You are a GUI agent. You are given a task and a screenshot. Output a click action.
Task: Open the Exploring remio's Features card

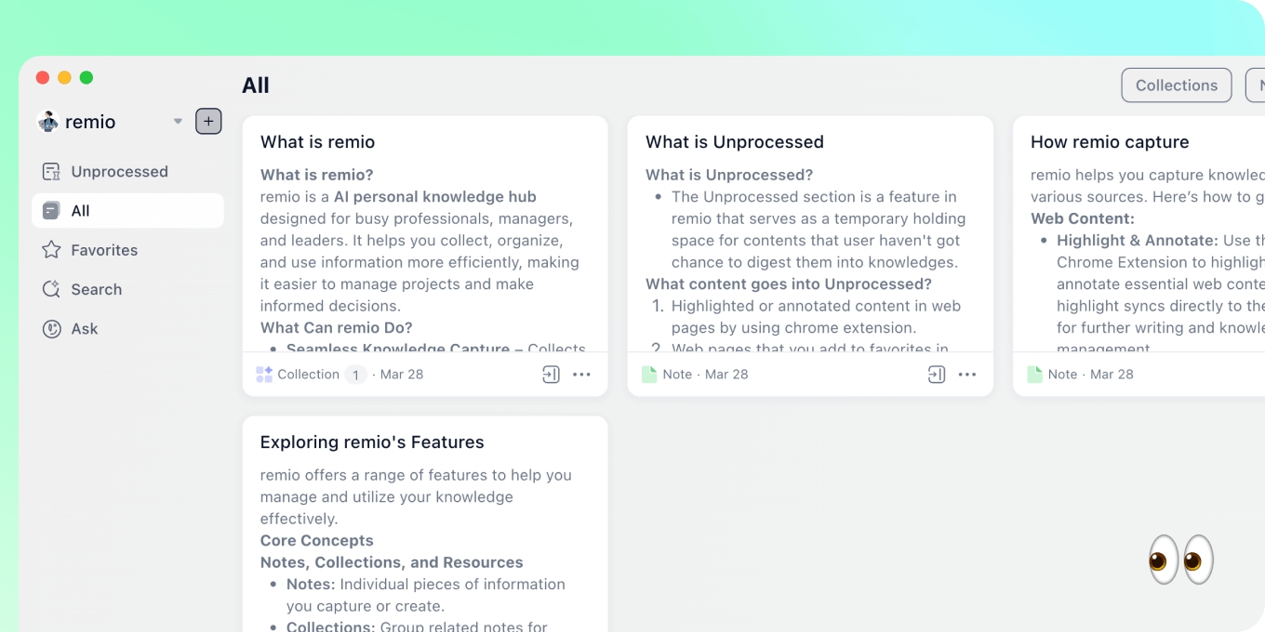pos(425,524)
